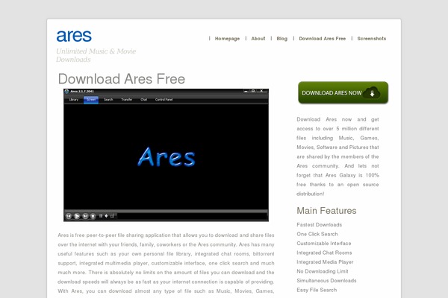Click the next track button in Ares player
Viewport: 448px width, 298px height.
(x=85, y=216)
